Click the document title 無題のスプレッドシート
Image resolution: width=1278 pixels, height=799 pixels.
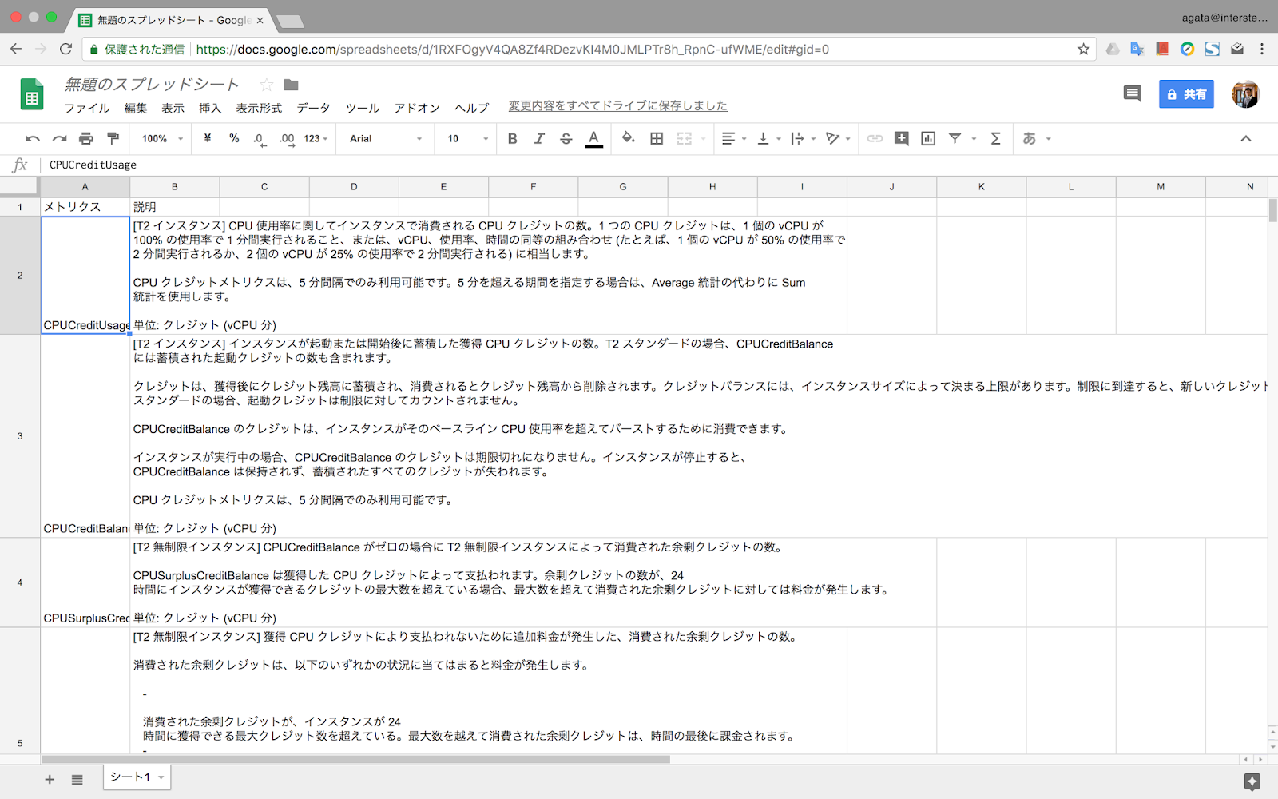[x=152, y=84]
